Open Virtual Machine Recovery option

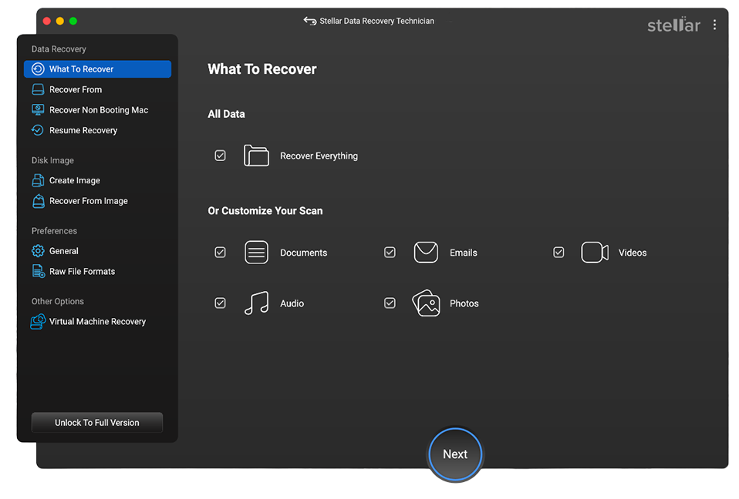pyautogui.click(x=97, y=322)
